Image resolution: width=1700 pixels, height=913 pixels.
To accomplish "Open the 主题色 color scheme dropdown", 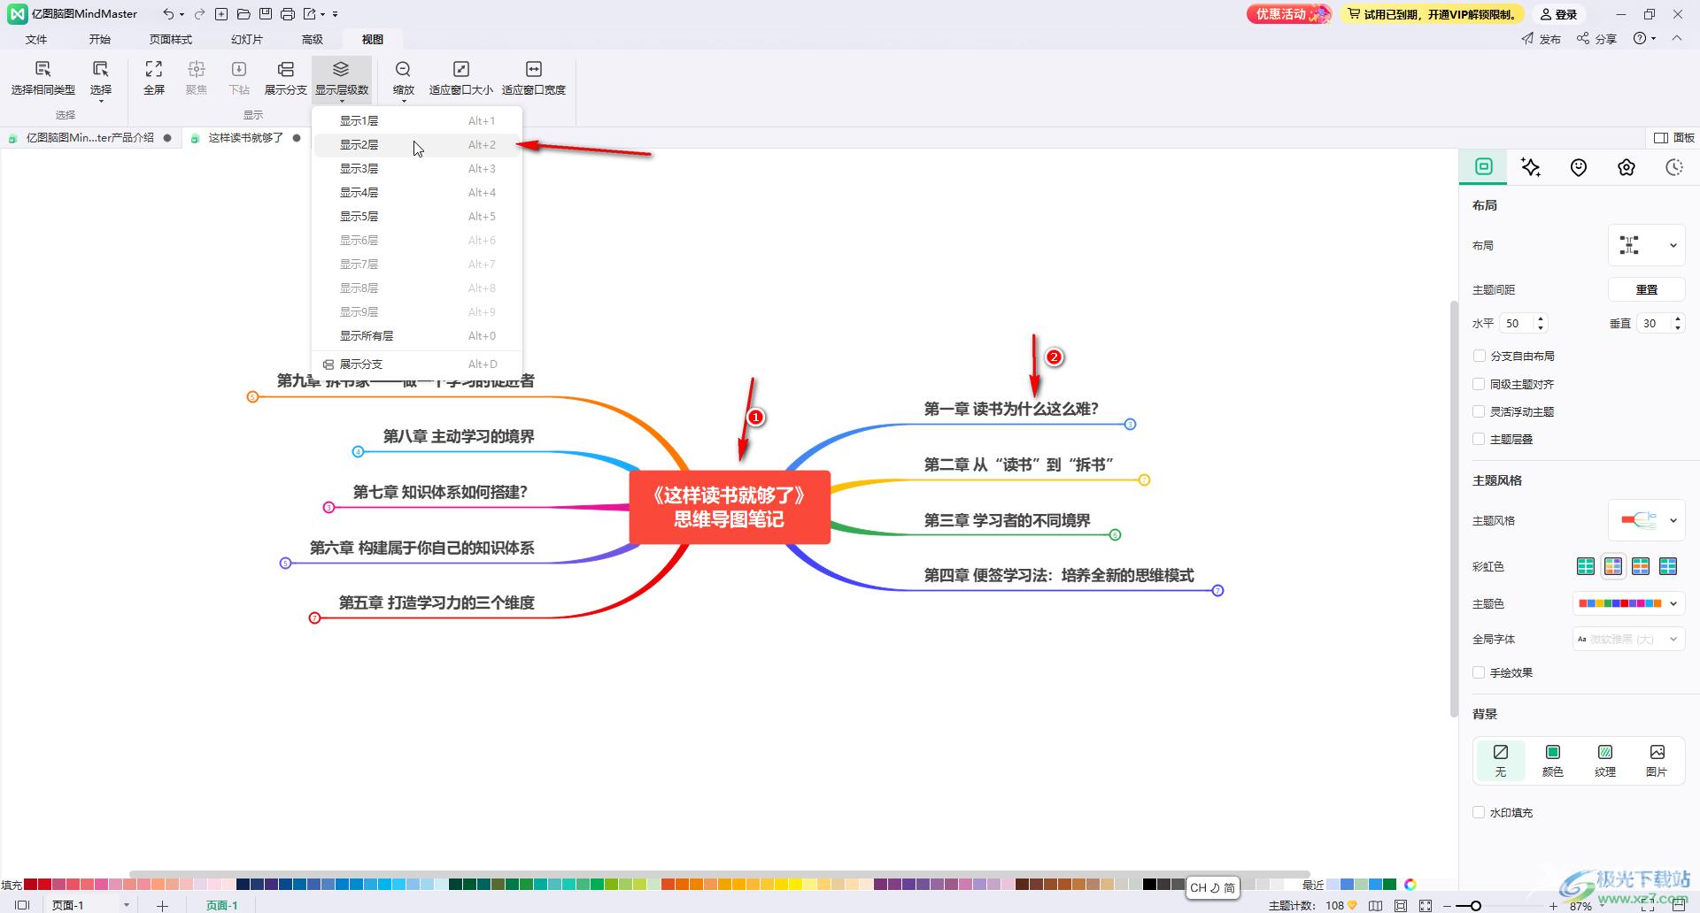I will pyautogui.click(x=1628, y=603).
